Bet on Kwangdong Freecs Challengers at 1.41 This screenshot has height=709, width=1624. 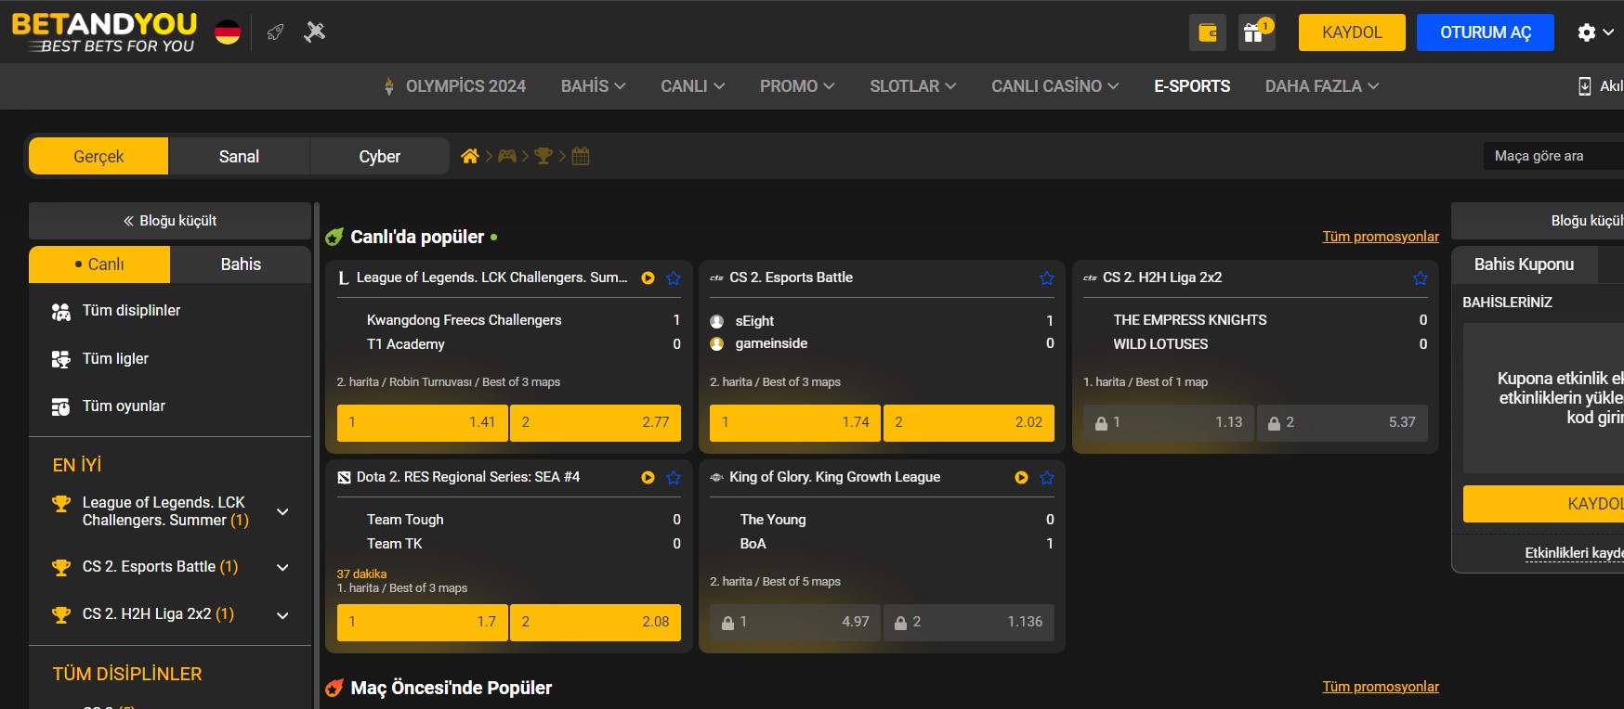coord(422,422)
